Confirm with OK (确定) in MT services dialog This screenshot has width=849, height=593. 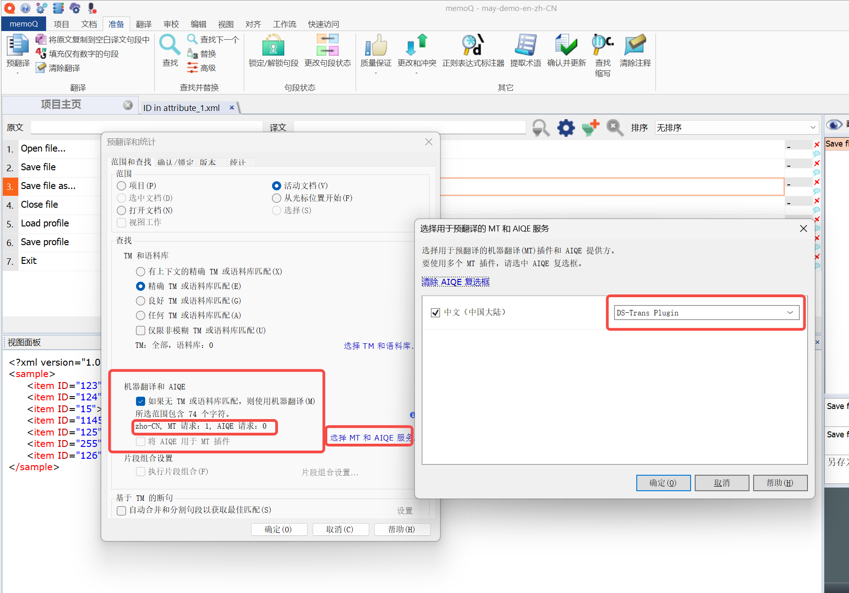tap(663, 483)
